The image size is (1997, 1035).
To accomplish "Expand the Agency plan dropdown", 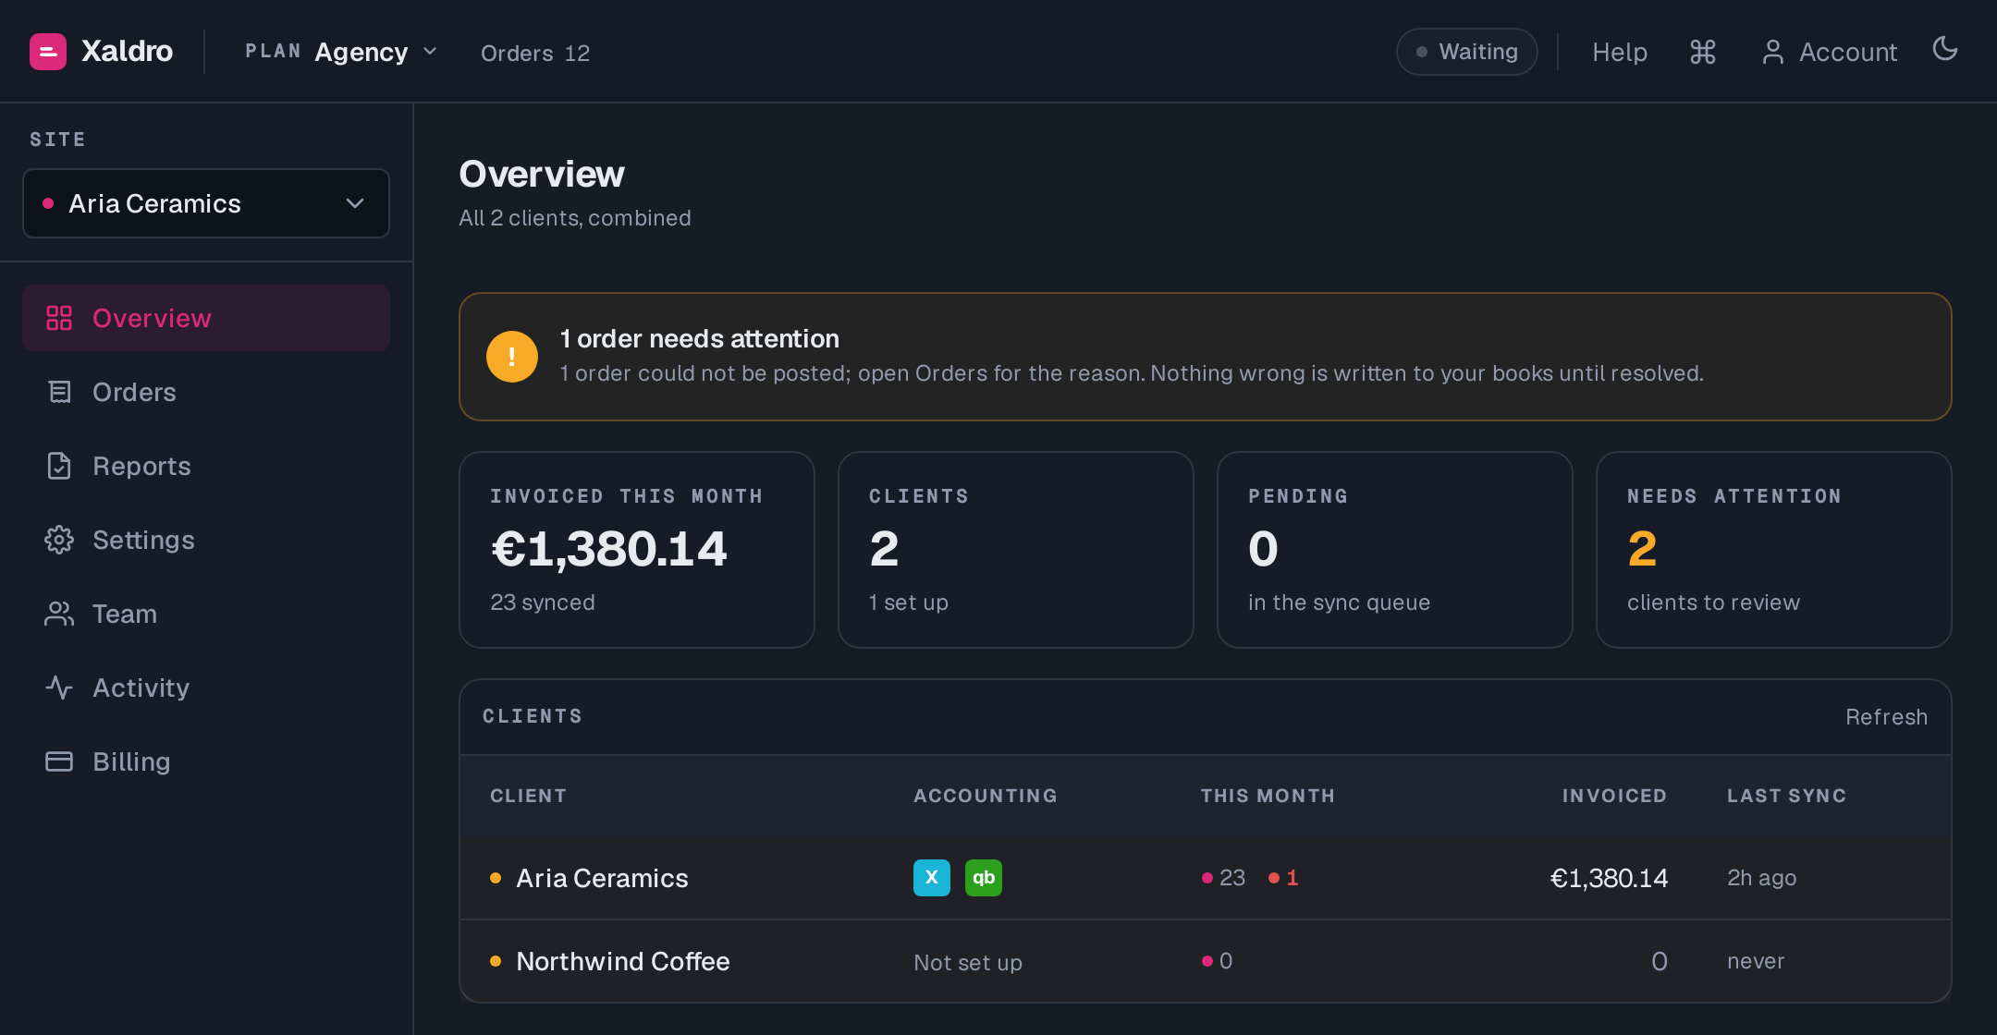I will [341, 52].
